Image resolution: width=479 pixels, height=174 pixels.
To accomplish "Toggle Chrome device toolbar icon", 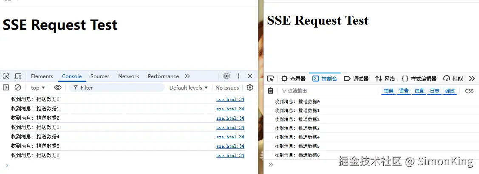I will (18, 76).
